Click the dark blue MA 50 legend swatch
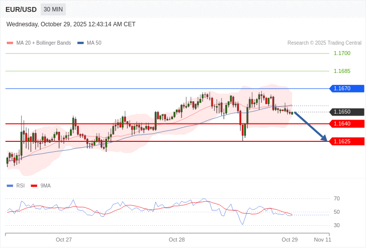Screen dimensions: 366x248 80,43
